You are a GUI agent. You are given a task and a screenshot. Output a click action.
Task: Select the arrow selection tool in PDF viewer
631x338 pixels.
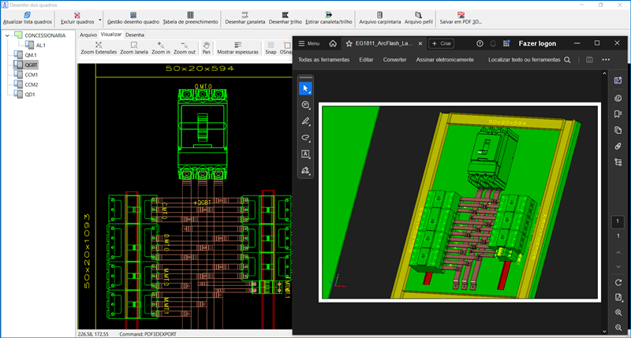click(305, 87)
